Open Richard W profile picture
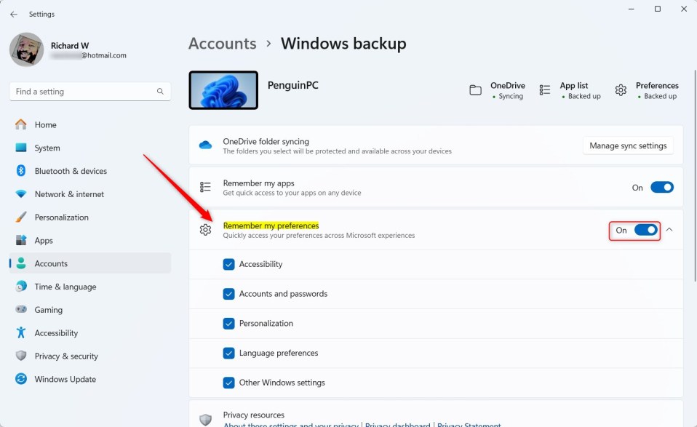Screen dimensions: 697x427 [x=27, y=49]
